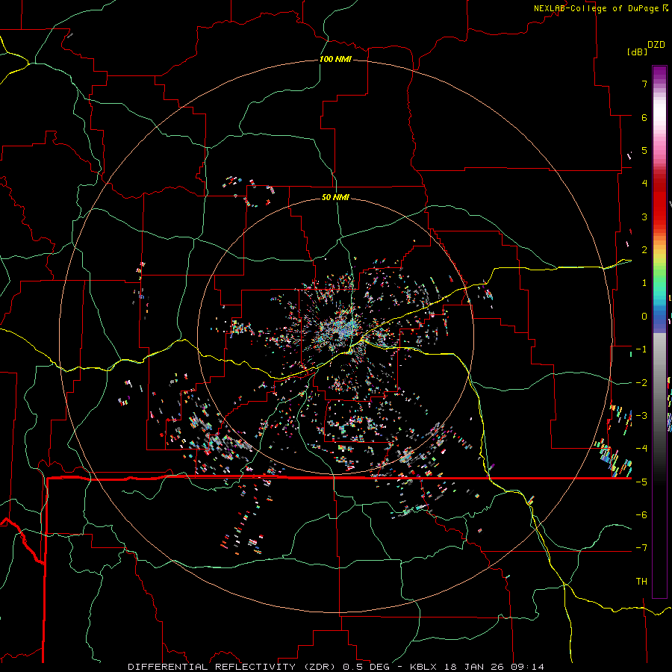672x672 pixels.
Task: Click the 2 value on the color scale
Action: tap(644, 250)
